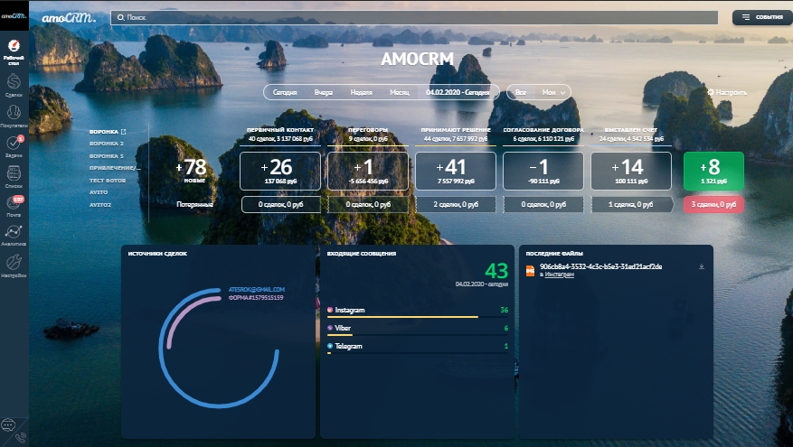This screenshot has height=447, width=793.
Task: Click the hamburger icon in События button
Action: (745, 17)
